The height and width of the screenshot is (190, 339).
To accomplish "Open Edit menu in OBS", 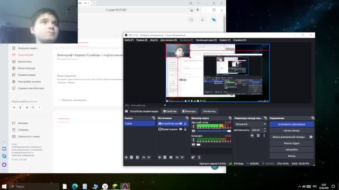I will click(x=141, y=40).
